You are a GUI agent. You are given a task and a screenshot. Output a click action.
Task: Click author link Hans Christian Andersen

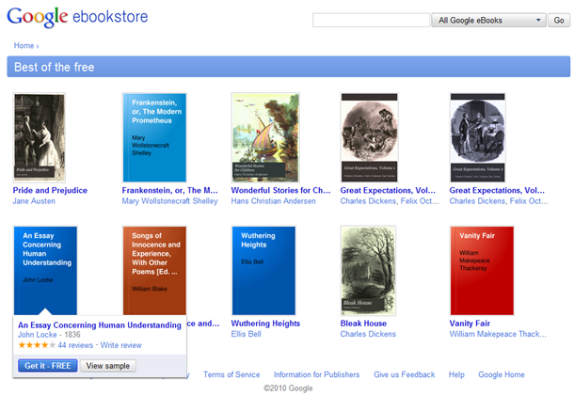coord(273,201)
